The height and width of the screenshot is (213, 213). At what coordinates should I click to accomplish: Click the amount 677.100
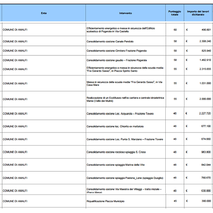(206, 126)
